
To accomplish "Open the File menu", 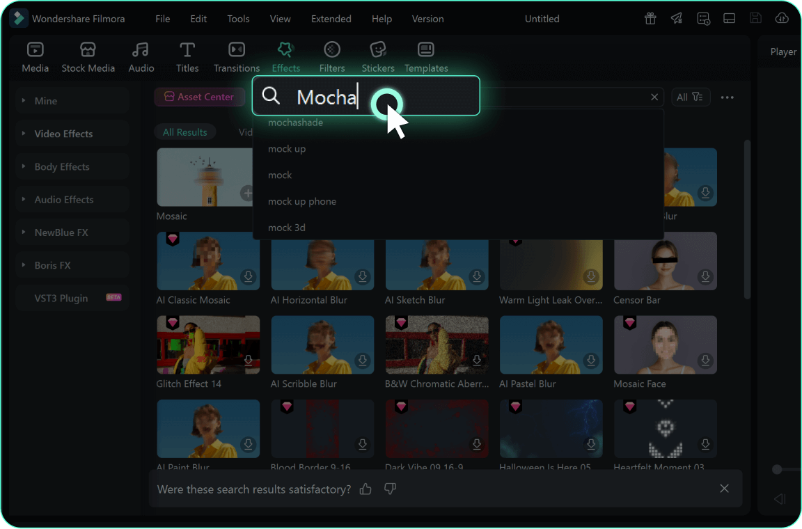I will pyautogui.click(x=163, y=19).
